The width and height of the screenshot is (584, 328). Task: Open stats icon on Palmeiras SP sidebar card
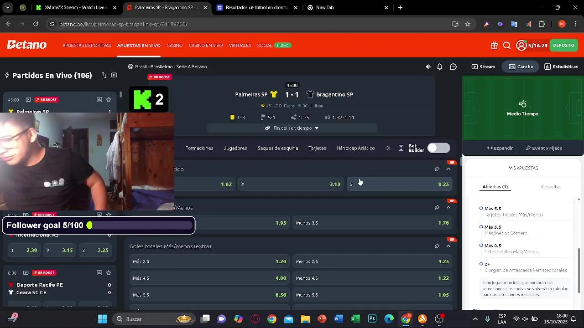pos(99,100)
